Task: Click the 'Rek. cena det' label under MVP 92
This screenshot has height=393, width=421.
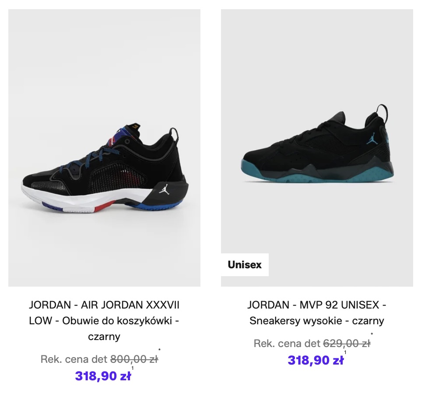Action: [x=287, y=344]
